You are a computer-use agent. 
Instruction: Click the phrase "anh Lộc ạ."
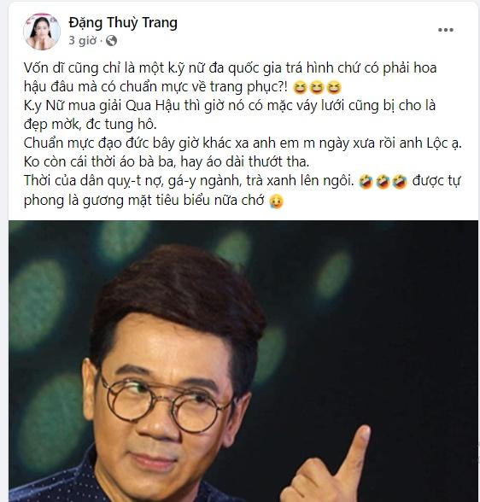[x=430, y=143]
